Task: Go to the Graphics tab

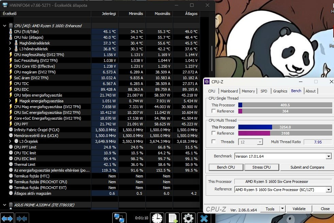Action: [x=280, y=91]
